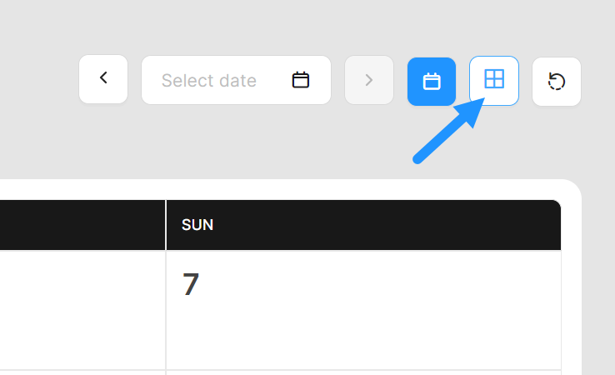Switch to the grid layout view
This screenshot has height=375, width=615.
pos(494,80)
